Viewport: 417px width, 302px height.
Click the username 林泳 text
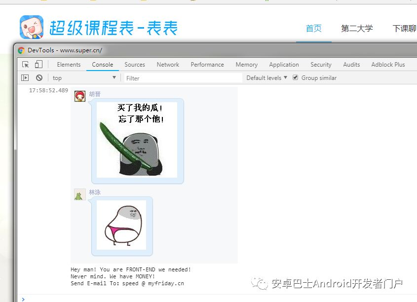click(x=95, y=192)
